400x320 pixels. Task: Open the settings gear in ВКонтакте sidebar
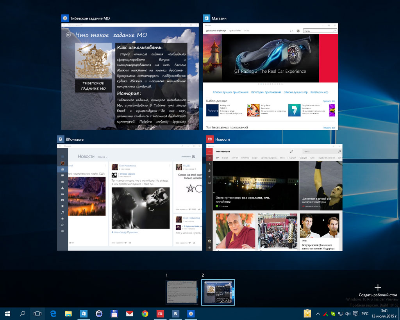(62, 231)
